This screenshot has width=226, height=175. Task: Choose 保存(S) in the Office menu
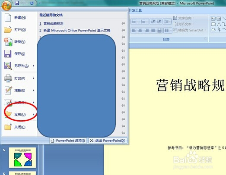click(19, 54)
